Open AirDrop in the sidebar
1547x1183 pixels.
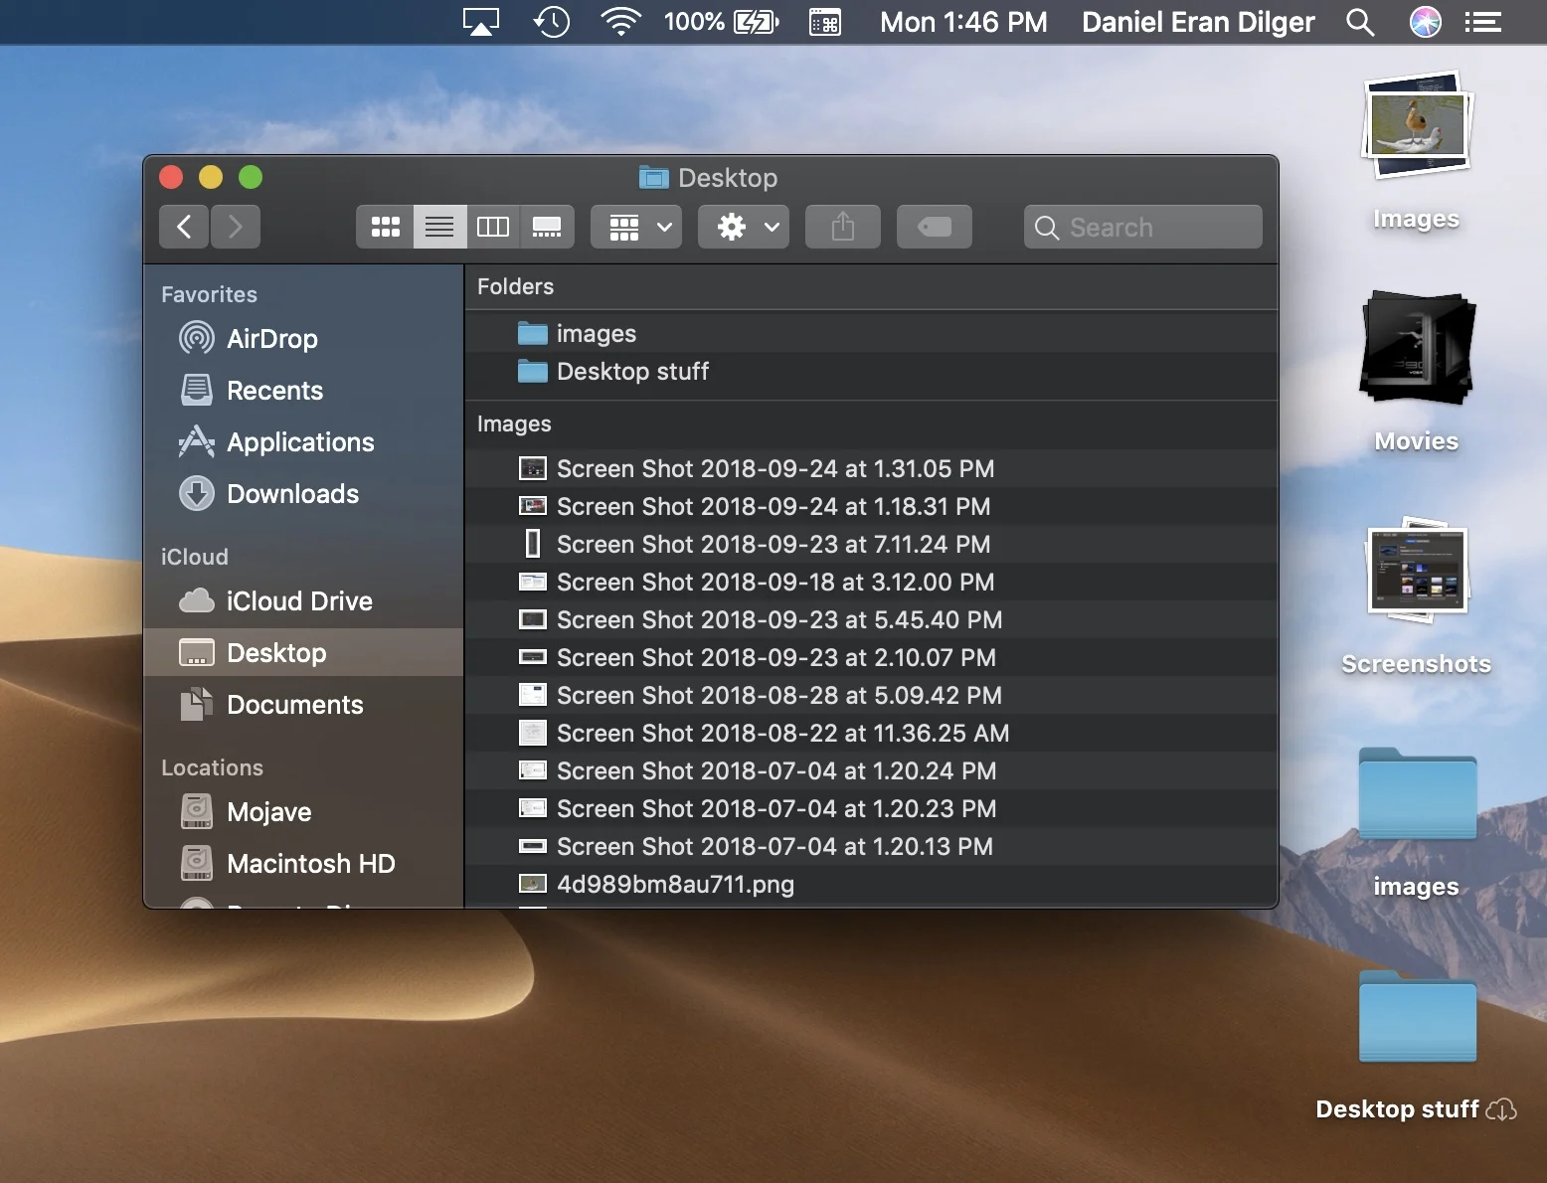pyautogui.click(x=304, y=339)
